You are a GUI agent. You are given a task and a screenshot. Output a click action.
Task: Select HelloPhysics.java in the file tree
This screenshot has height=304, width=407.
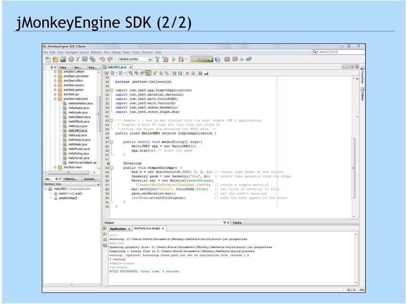[79, 149]
